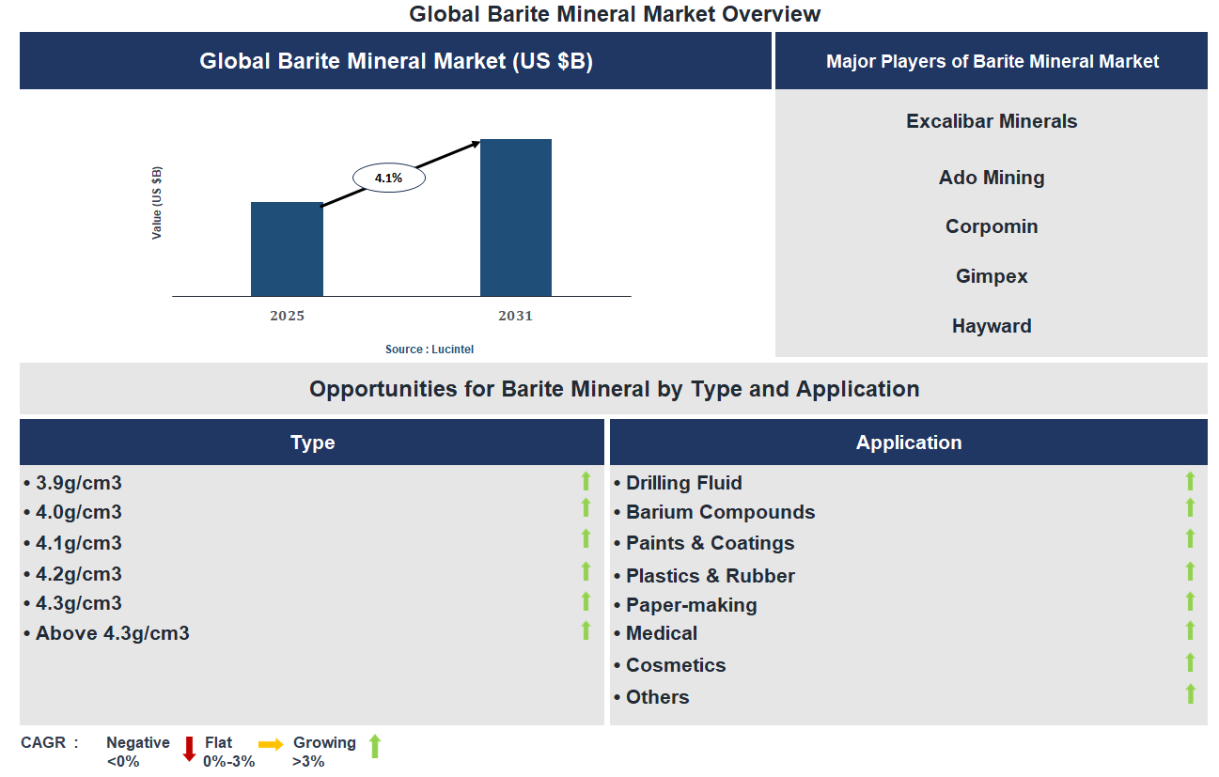The width and height of the screenshot is (1219, 777).
Task: Select the 2031 axis label
Action: [515, 316]
